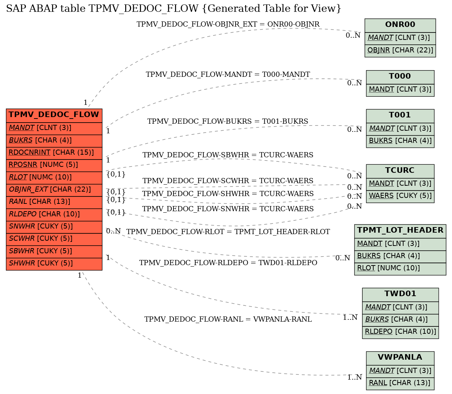Screen dimensions: 452x394
Task: Click MANDT [CLNT (3)] in TPMT_LOT_HEADER
Action: pyautogui.click(x=400, y=244)
